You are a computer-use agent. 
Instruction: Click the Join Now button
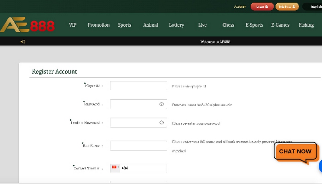287,6
